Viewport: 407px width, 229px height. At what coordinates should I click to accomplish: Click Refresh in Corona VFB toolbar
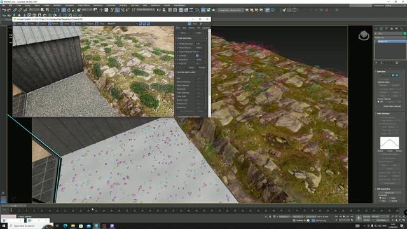click(x=53, y=24)
